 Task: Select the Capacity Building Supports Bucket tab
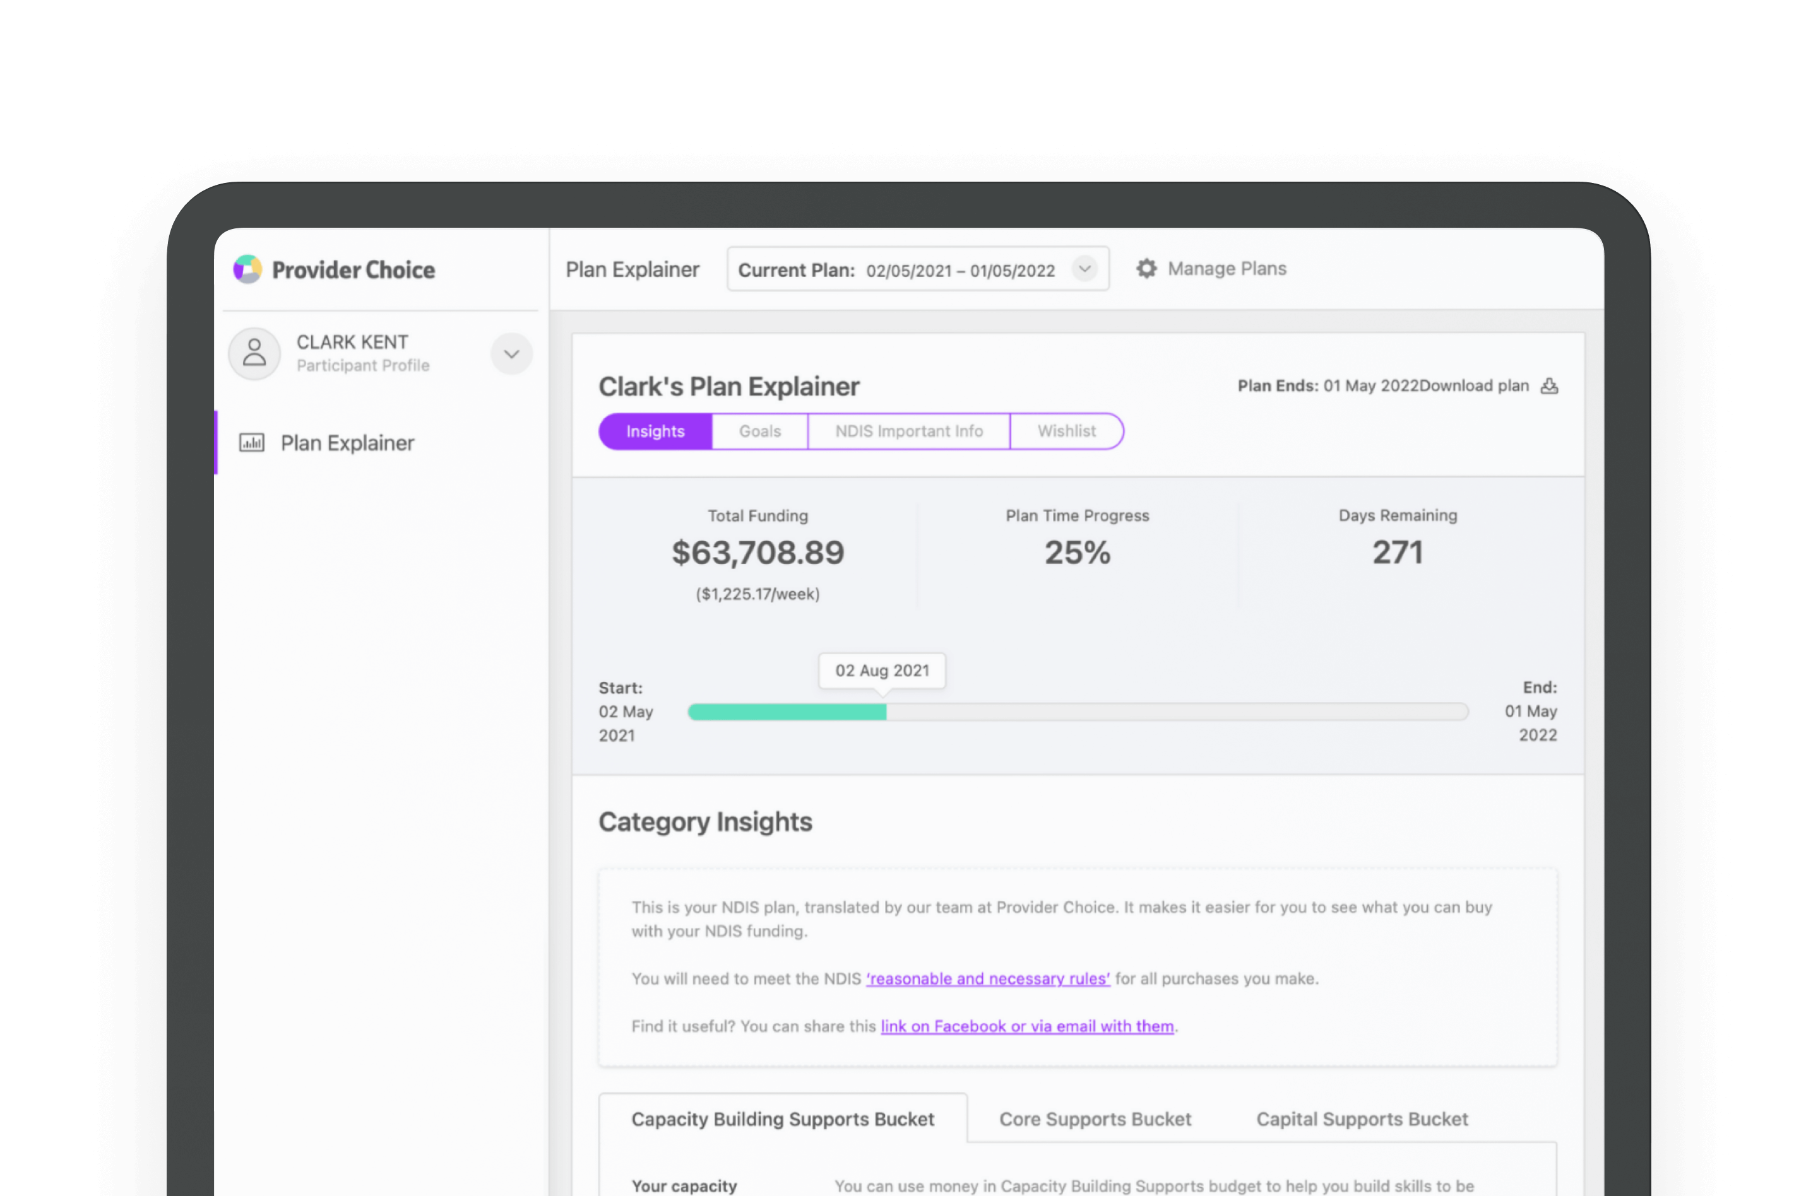pyautogui.click(x=783, y=1119)
